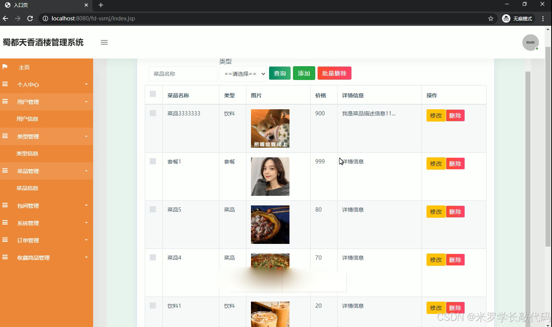Open the ==请选择== type dropdown
Screen dimensions: 552x327
(x=243, y=73)
